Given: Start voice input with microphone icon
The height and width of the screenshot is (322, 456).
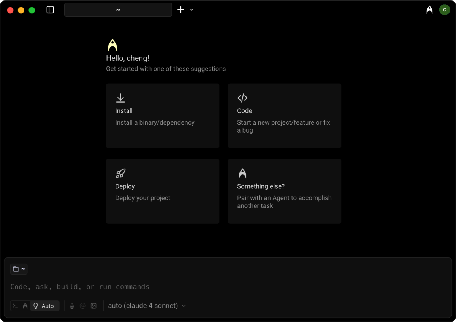Looking at the screenshot, I should pos(72,306).
